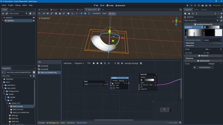223x125 pixels.
Task: Click the attach script icon in Scene dock
Action: 30,14
